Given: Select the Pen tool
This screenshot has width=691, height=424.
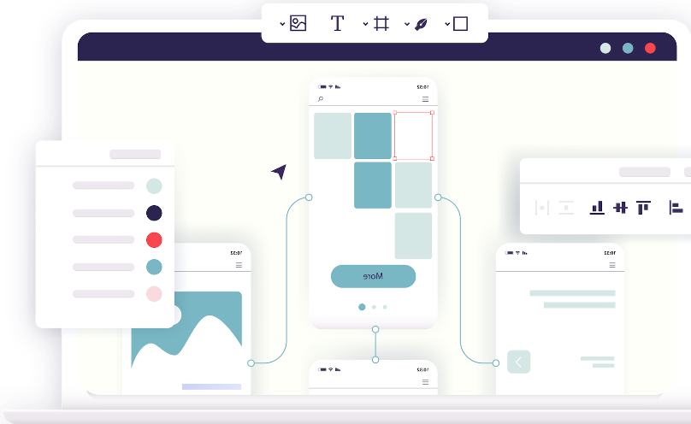Looking at the screenshot, I should 421,24.
